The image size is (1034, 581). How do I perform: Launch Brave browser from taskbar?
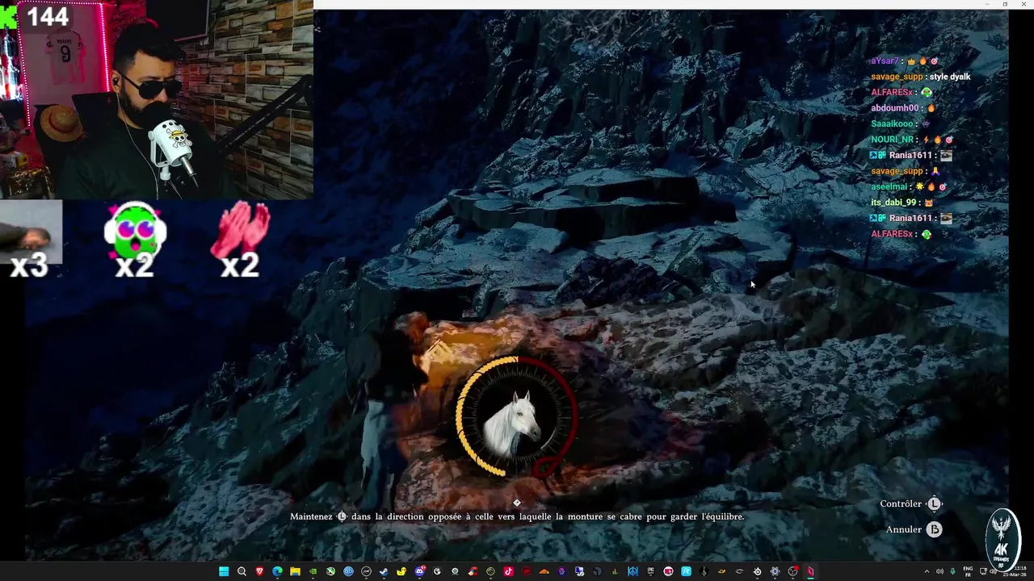pos(259,571)
